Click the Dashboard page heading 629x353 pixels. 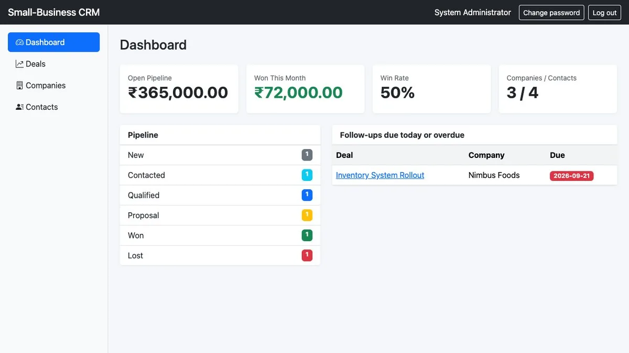click(153, 45)
